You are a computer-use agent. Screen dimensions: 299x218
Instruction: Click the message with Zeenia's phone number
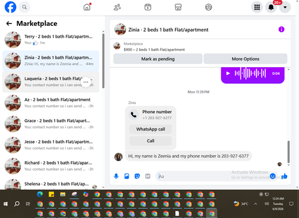[188, 156]
